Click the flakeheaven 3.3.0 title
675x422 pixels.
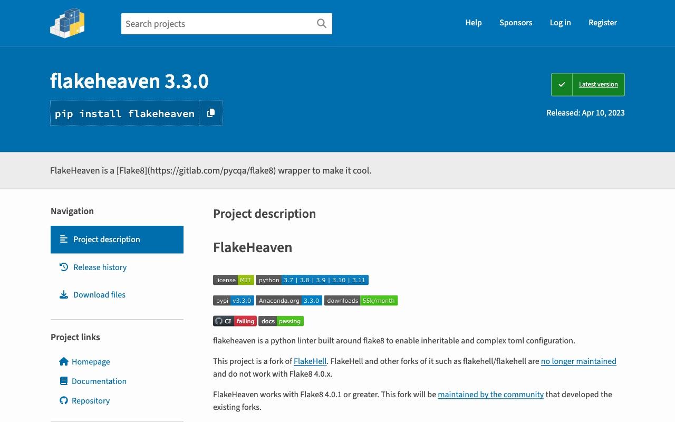pos(129,81)
